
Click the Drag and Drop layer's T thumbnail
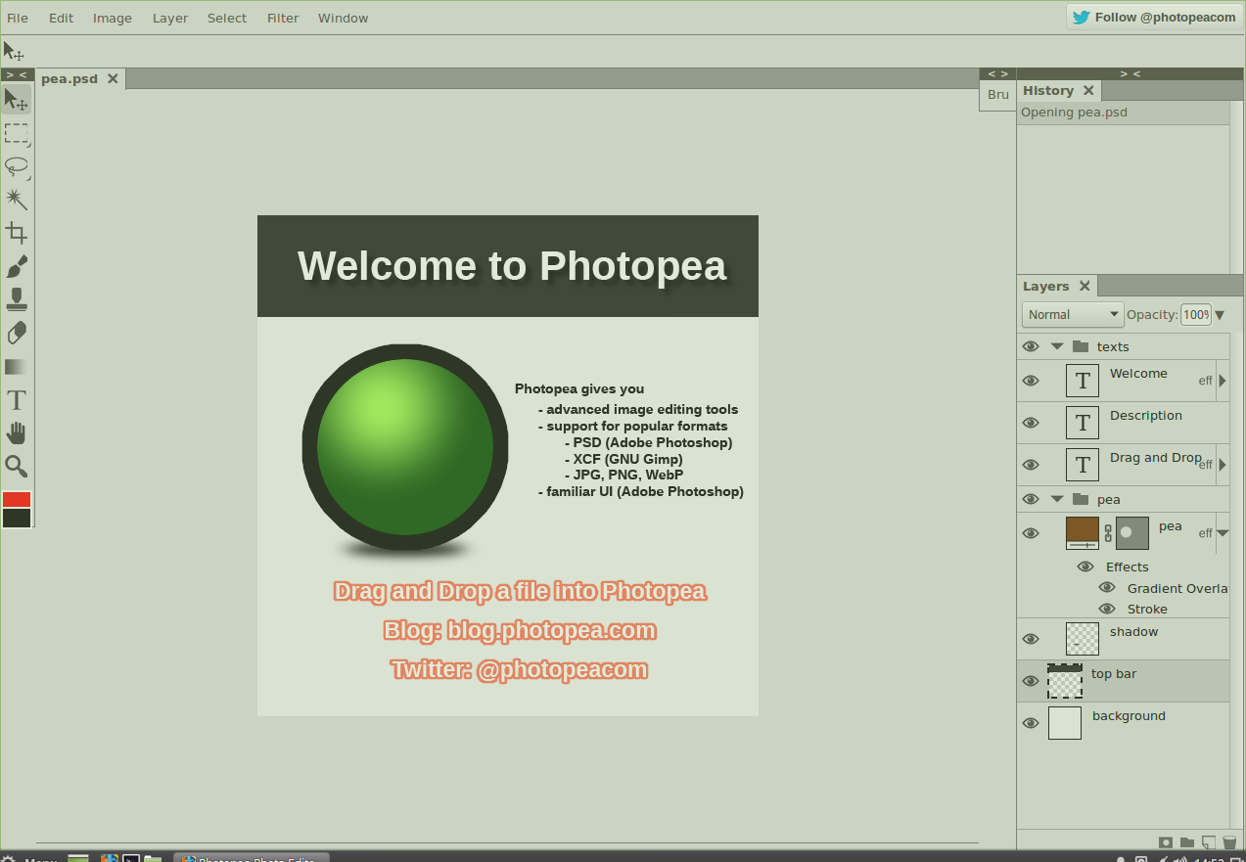coord(1083,465)
